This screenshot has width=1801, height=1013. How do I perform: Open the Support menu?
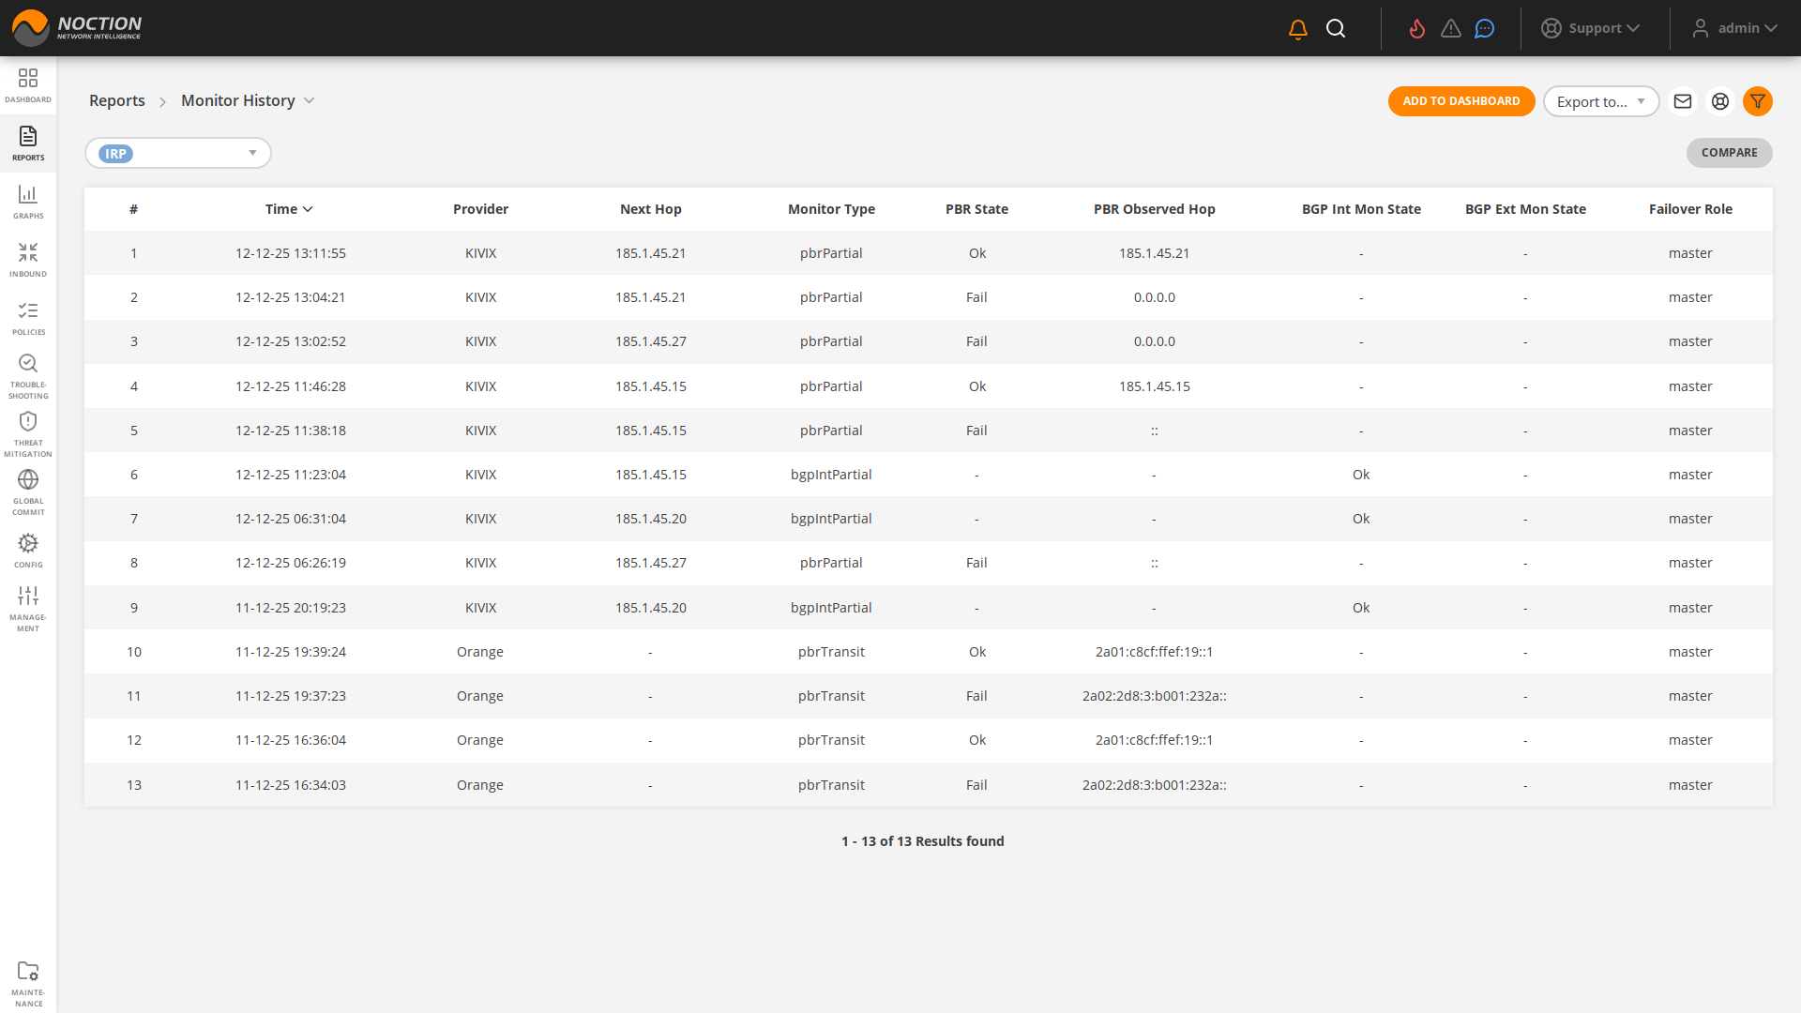[1591, 28]
